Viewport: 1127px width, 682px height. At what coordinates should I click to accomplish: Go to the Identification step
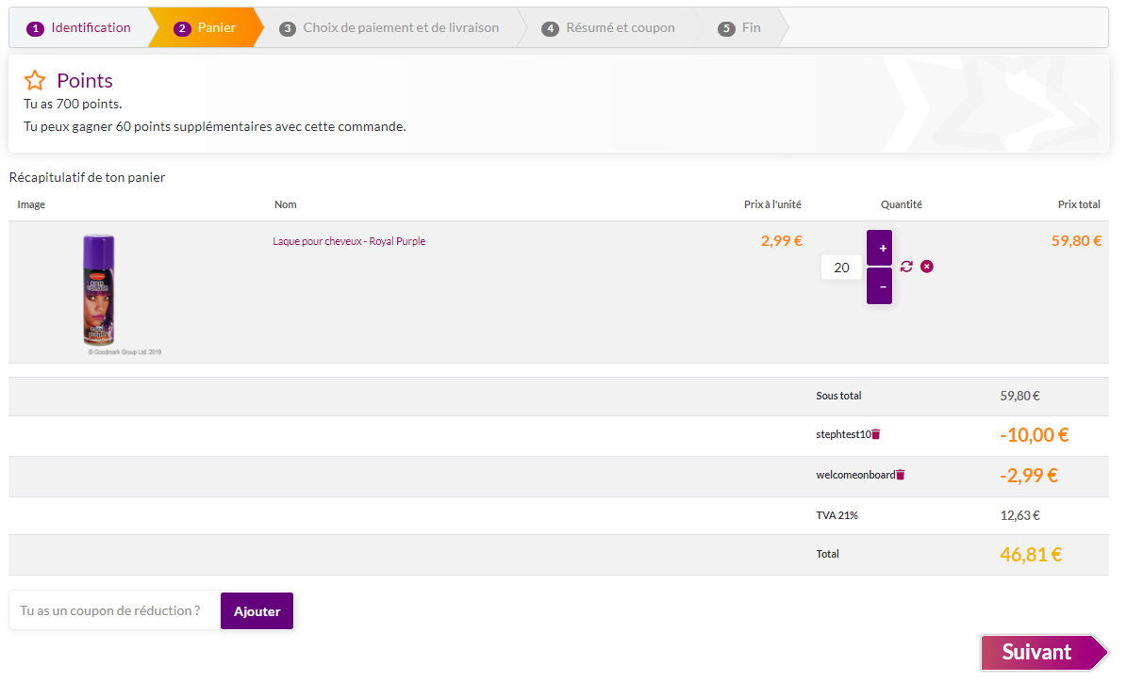point(80,28)
